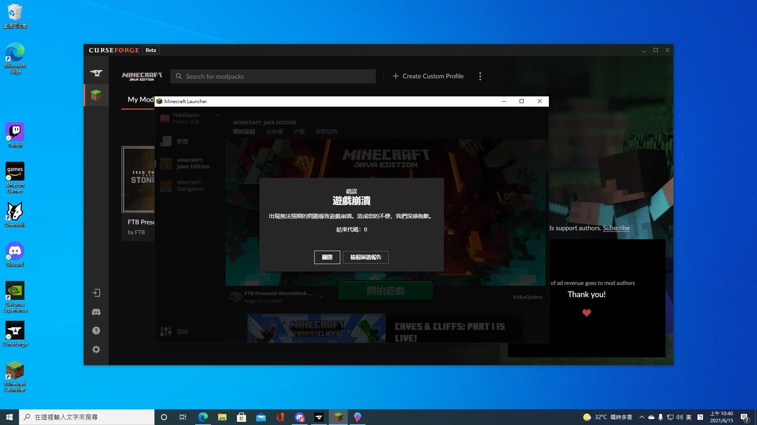This screenshot has width=757, height=425.
Task: Show hidden system tray icons chevron
Action: 641,417
